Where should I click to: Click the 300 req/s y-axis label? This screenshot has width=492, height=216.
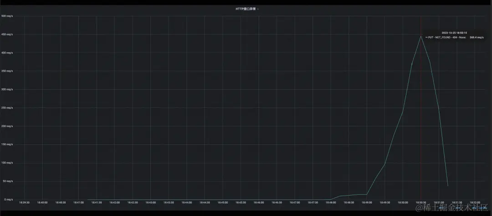point(6,89)
